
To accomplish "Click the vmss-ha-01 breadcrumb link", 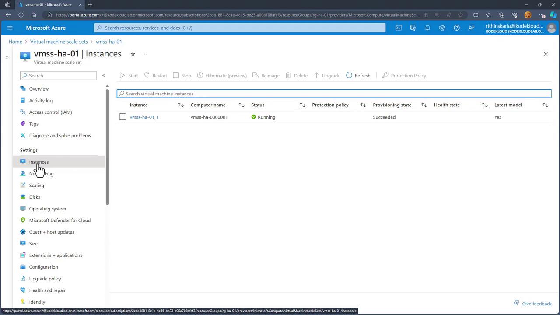I will pos(109,42).
